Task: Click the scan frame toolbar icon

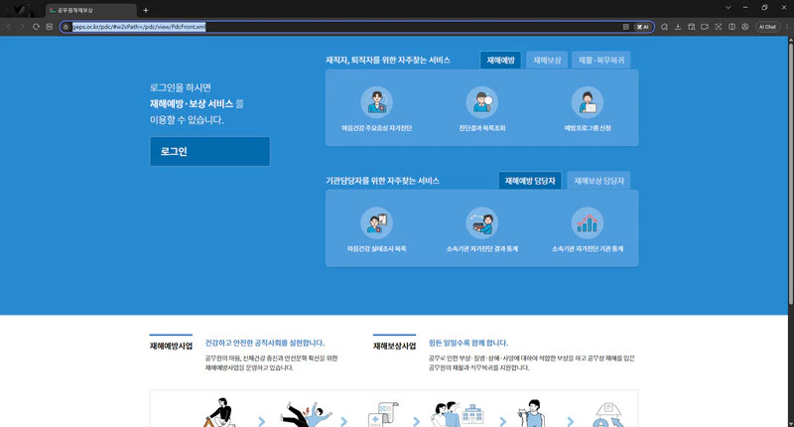Action: [718, 27]
